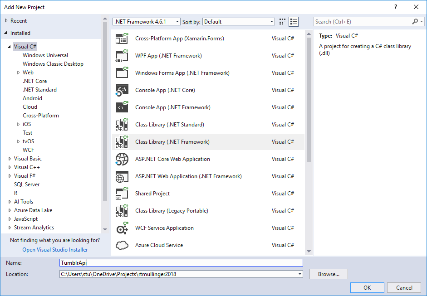Select 'Console App (.NET Core)' template text
This screenshot has width=427, height=296.
pos(165,90)
